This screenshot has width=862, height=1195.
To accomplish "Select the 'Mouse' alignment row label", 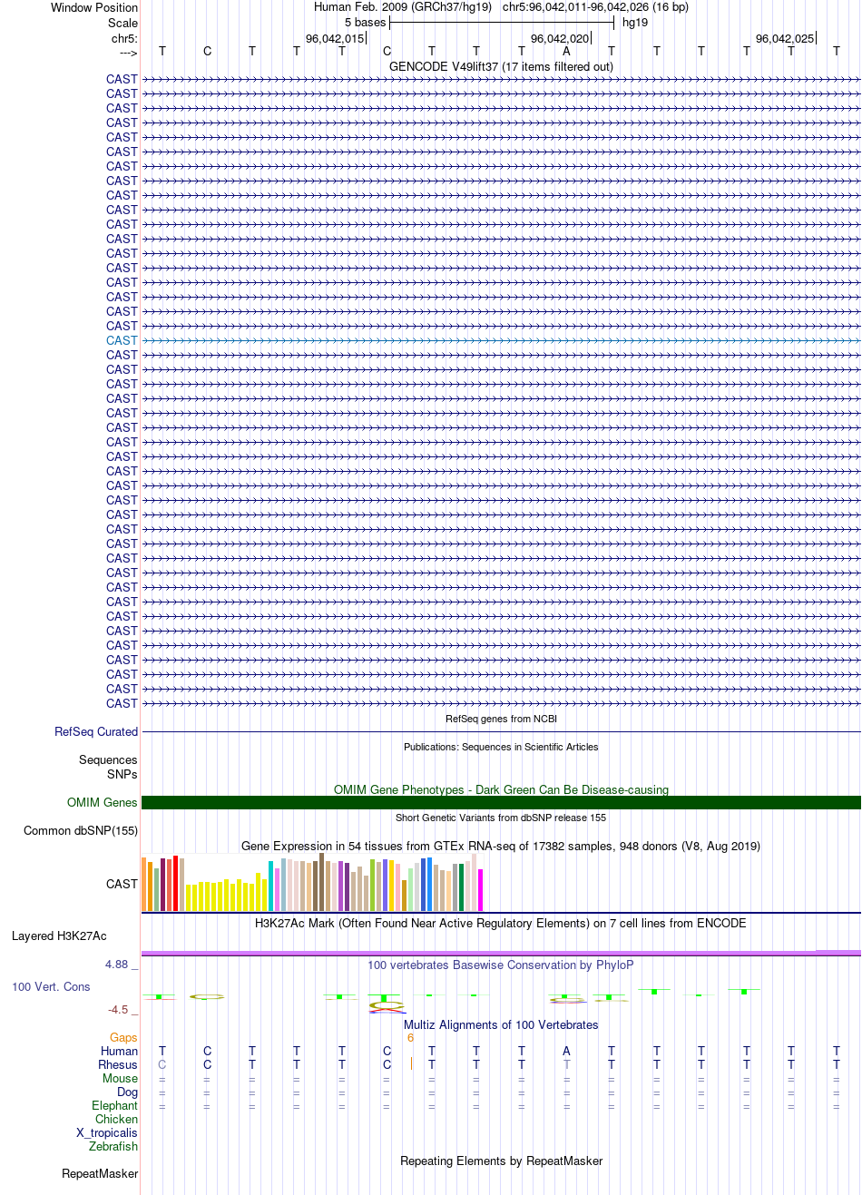I will [120, 1079].
